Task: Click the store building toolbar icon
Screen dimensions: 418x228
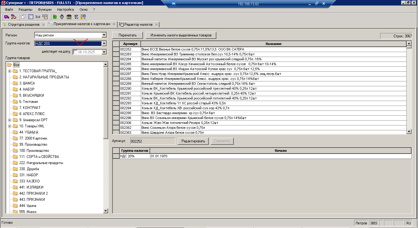Action: pyautogui.click(x=69, y=17)
